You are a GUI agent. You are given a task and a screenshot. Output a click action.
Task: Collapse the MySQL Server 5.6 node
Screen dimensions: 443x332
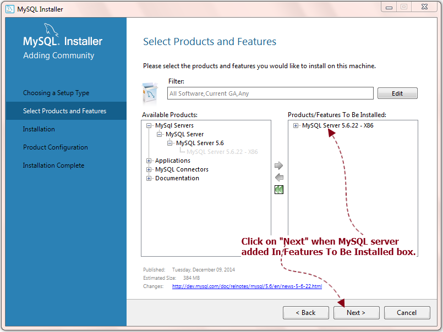click(x=170, y=143)
